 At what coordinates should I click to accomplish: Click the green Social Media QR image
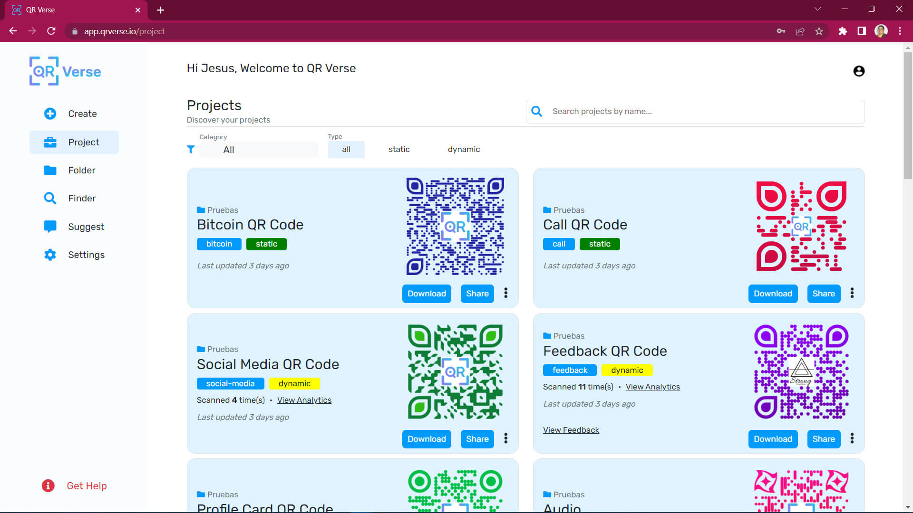(455, 372)
